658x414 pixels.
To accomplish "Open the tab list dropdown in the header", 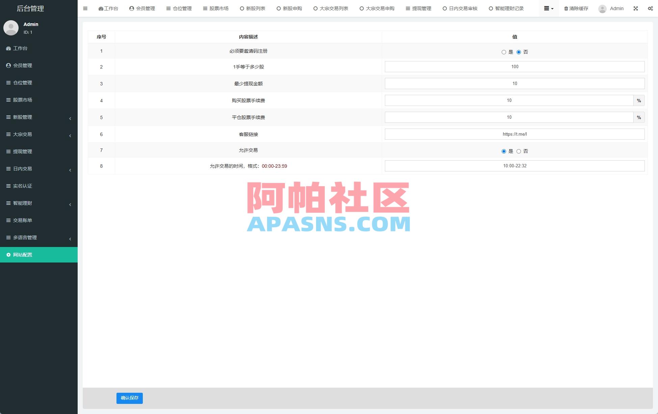I will 548,8.
